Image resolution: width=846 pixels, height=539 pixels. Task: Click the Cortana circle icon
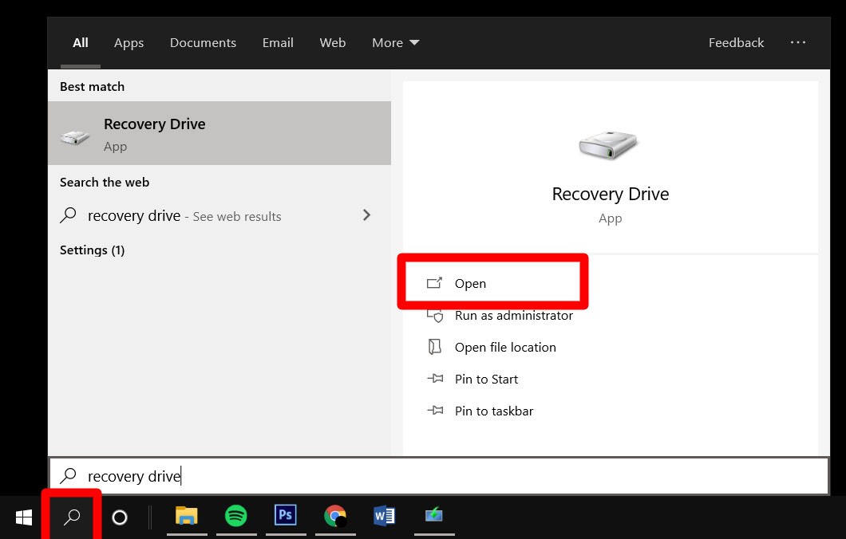[119, 517]
